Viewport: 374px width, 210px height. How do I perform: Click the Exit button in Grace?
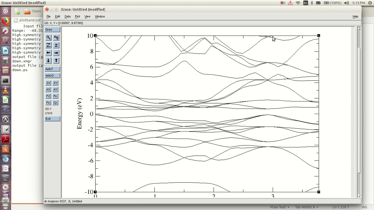coord(52,119)
